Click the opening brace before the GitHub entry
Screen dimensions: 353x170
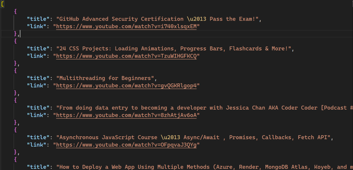pyautogui.click(x=16, y=12)
